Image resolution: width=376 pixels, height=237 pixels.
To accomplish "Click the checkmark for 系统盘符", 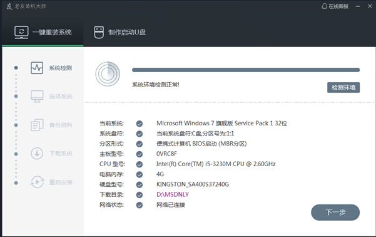I will click(140, 134).
